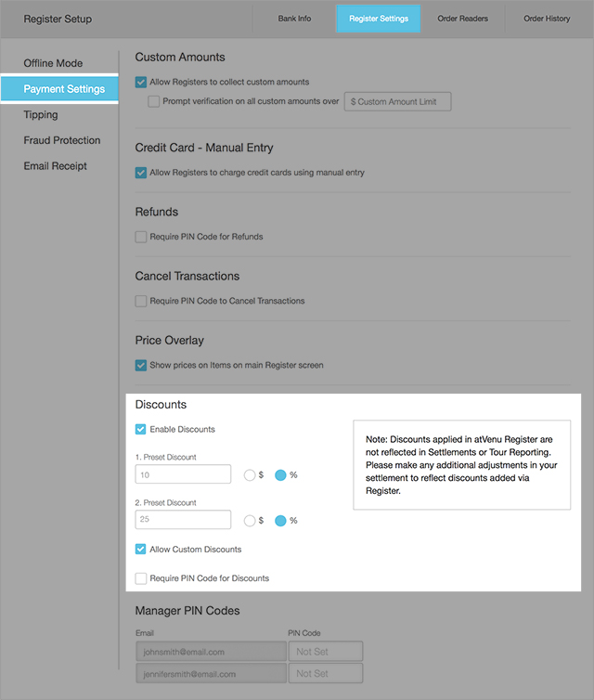Uncheck Allow Custom Discounts

coord(141,550)
